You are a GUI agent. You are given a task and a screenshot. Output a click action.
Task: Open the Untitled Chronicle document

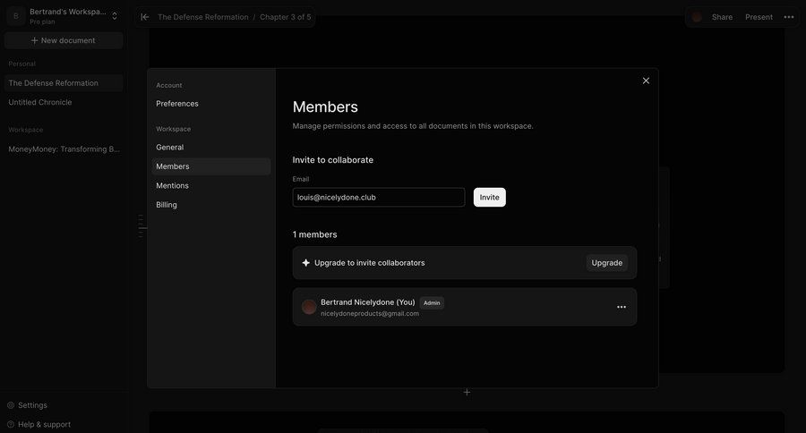point(64,102)
